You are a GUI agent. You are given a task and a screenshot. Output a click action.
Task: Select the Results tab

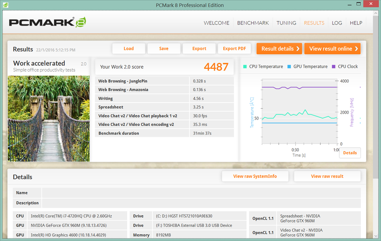pos(314,23)
